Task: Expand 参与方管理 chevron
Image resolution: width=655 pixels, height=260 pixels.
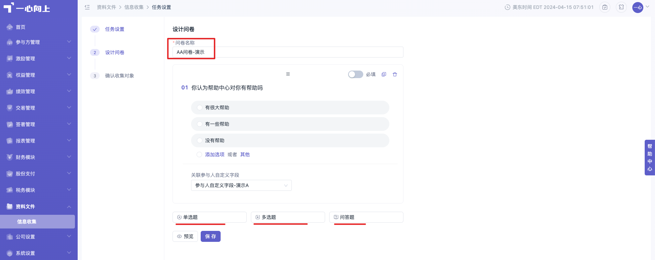Action: click(x=69, y=42)
